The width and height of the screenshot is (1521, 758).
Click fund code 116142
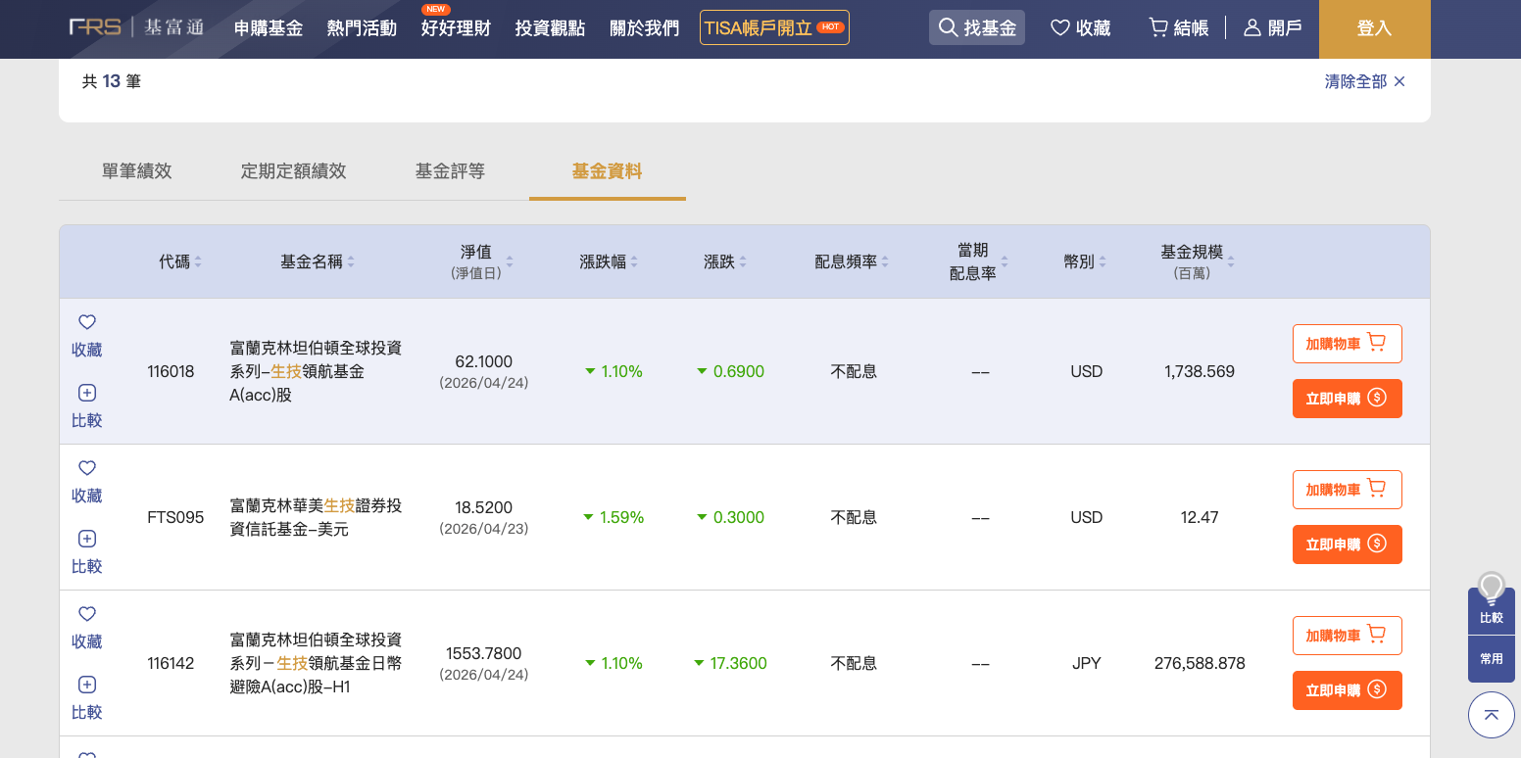click(171, 664)
